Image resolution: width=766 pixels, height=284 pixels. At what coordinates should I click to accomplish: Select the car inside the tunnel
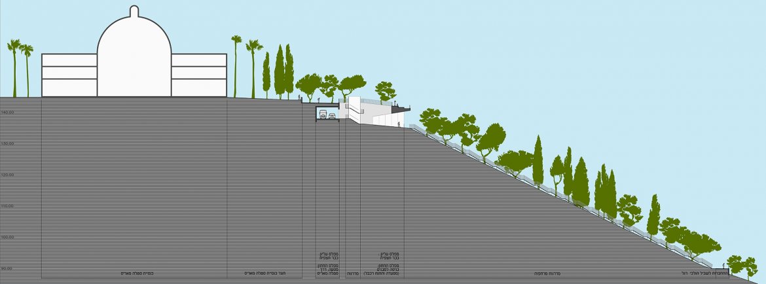tap(333, 116)
